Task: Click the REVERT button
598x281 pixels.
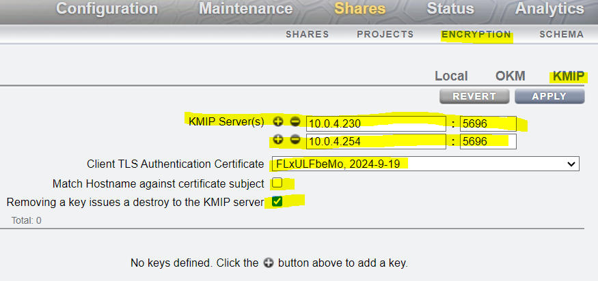Action: 474,96
